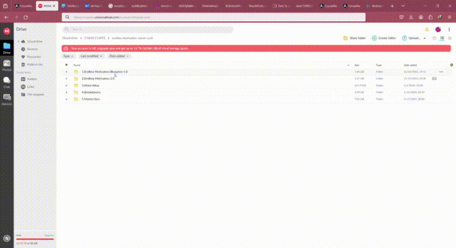Open Devices in the left rail
This screenshot has height=248, width=456.
pyautogui.click(x=7, y=100)
